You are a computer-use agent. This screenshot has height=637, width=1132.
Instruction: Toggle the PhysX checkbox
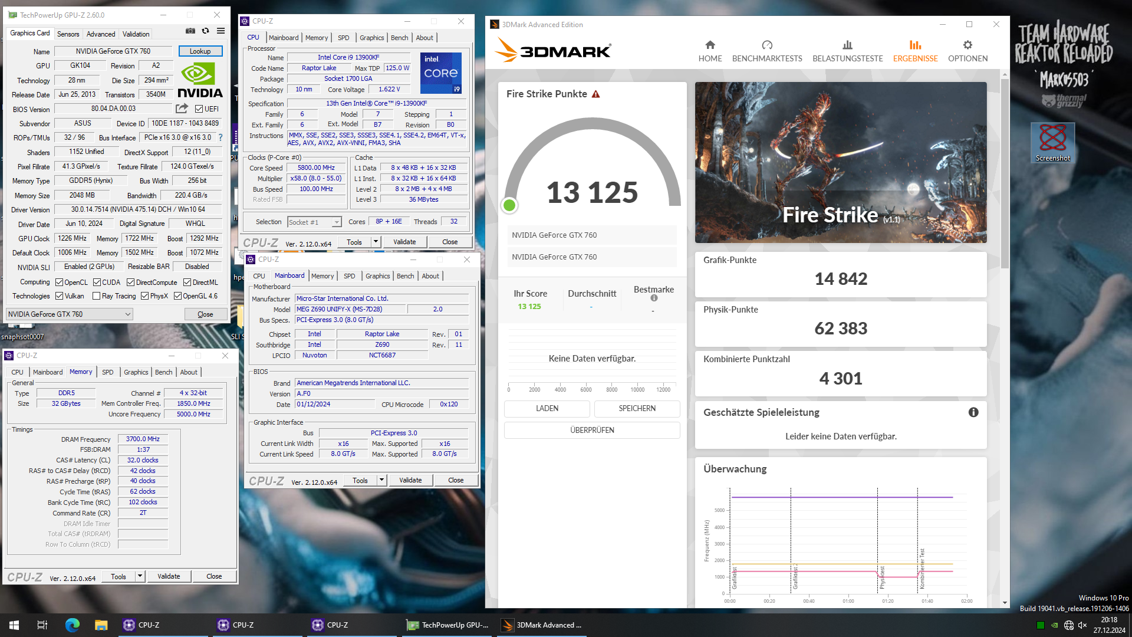[x=144, y=296]
